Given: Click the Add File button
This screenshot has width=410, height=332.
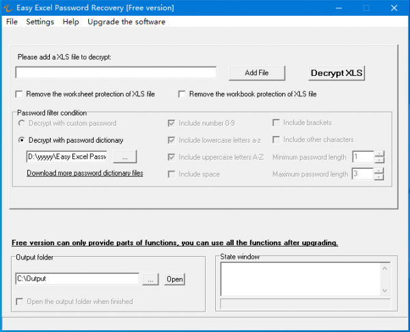Looking at the screenshot, I should point(257,73).
